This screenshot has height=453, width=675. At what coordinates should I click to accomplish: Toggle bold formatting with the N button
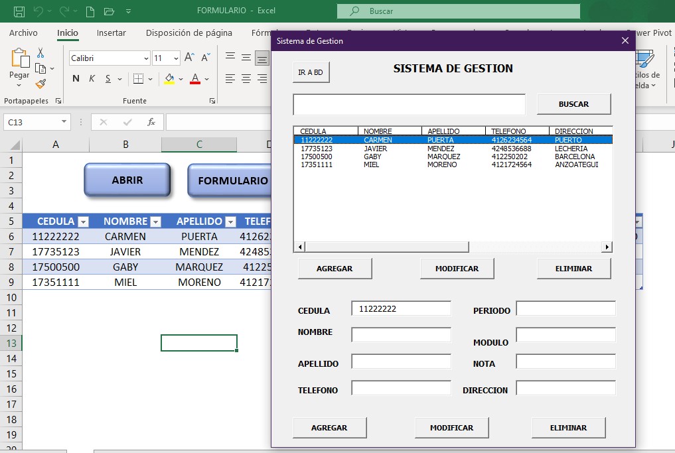pyautogui.click(x=76, y=79)
